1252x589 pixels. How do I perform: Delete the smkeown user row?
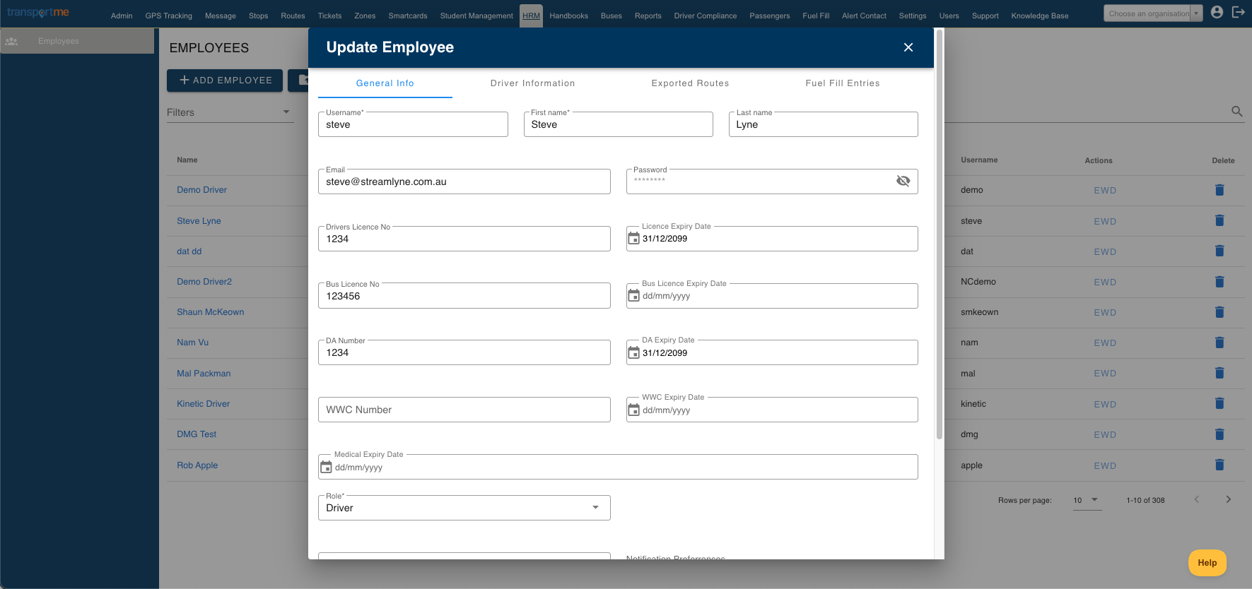(x=1219, y=312)
